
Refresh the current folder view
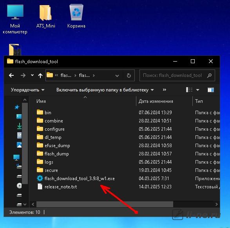tap(129, 75)
